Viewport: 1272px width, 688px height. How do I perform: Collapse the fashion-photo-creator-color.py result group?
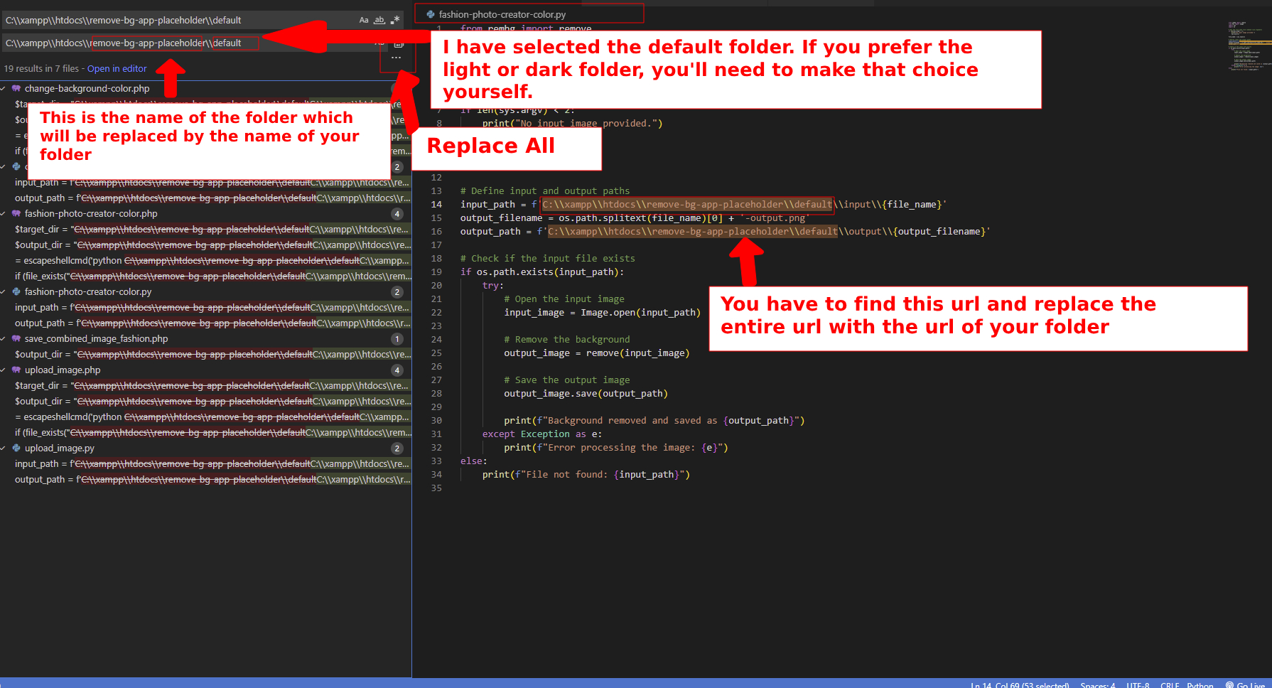(4, 292)
